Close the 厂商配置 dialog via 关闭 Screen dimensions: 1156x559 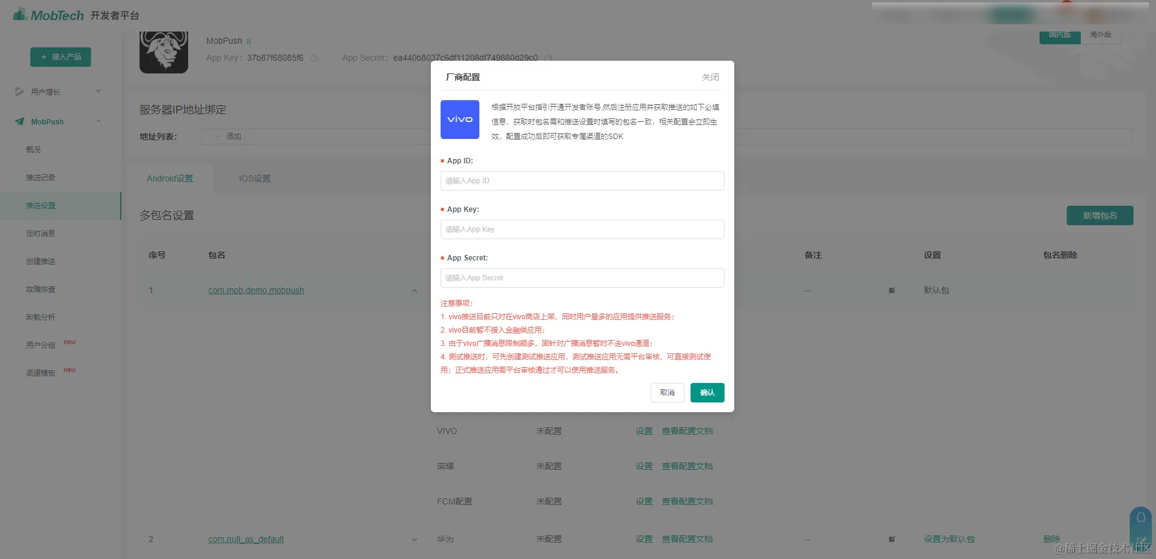tap(710, 77)
